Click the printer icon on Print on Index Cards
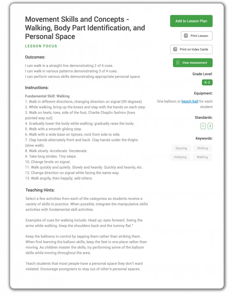 pyautogui.click(x=175, y=49)
